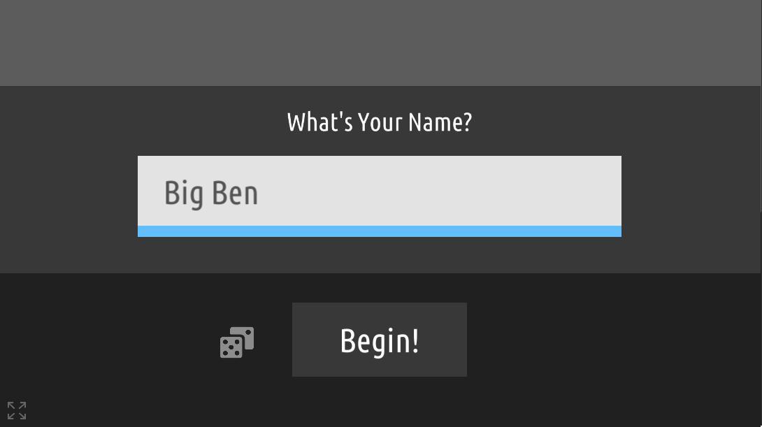
Task: Click the What's Your Name? heading
Action: click(x=379, y=122)
